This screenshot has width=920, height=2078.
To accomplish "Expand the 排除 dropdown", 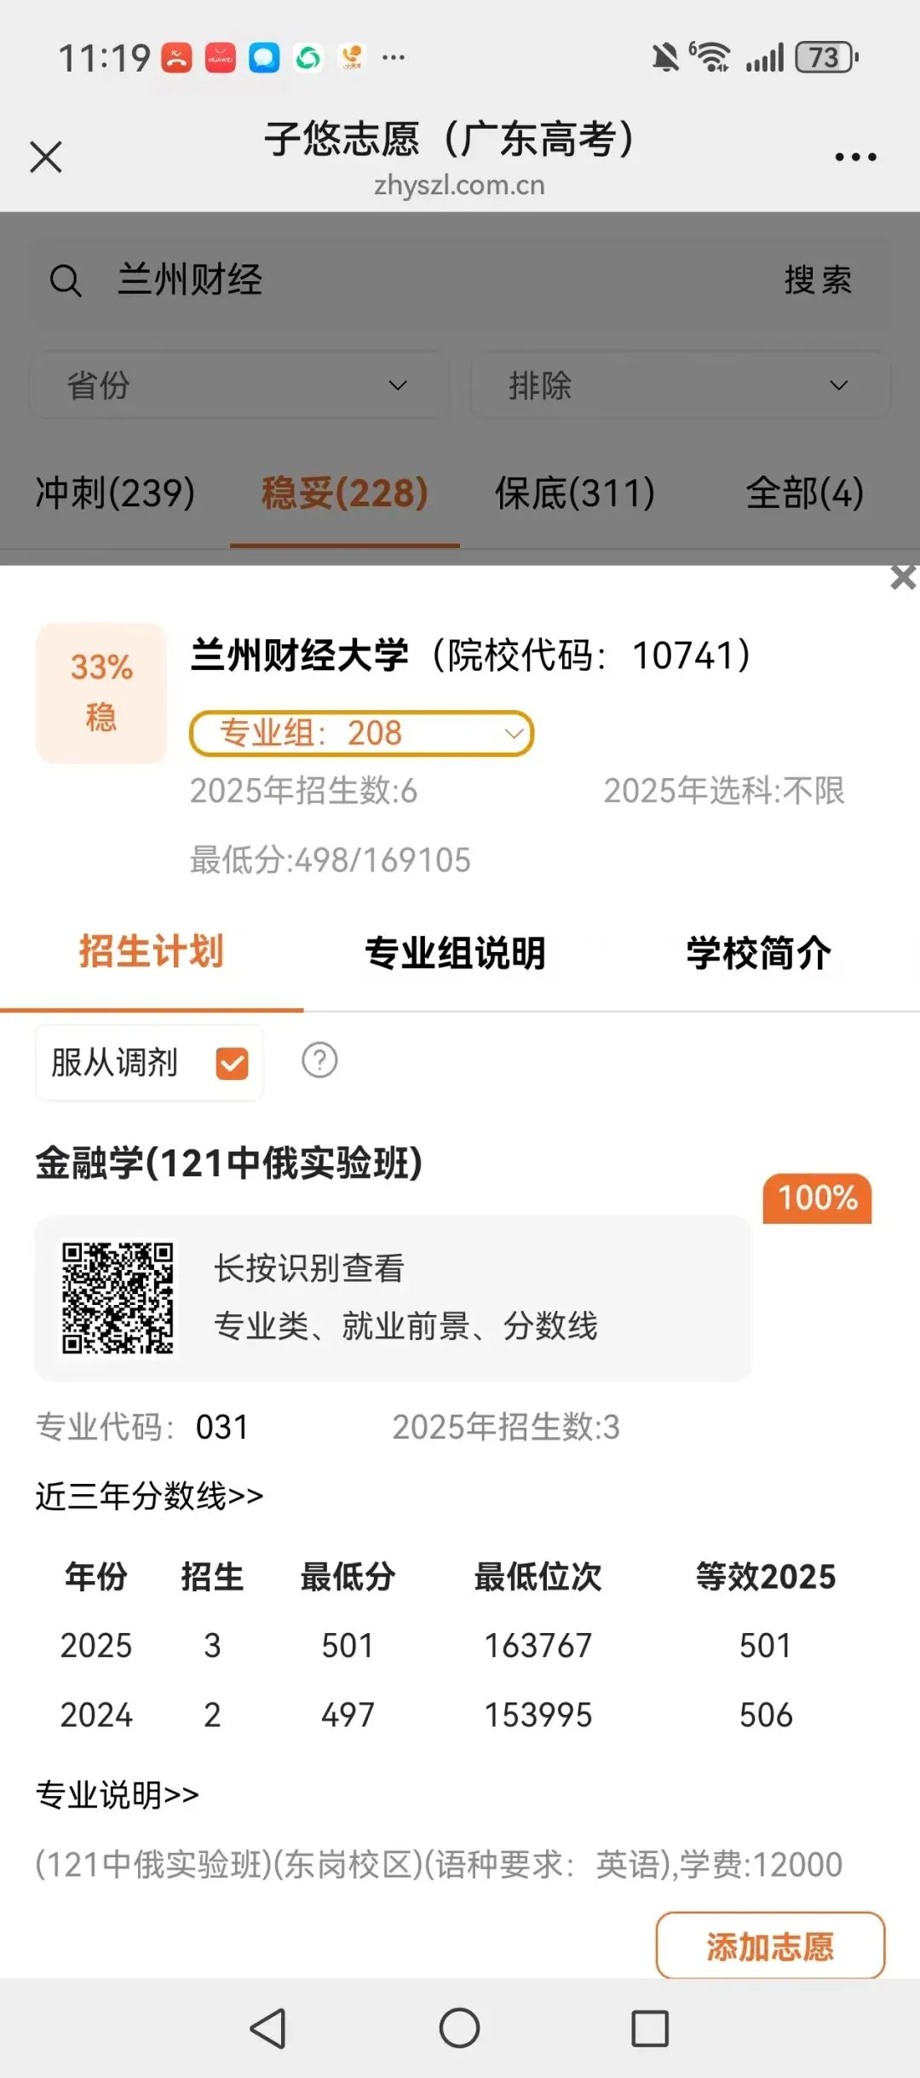I will pos(680,385).
